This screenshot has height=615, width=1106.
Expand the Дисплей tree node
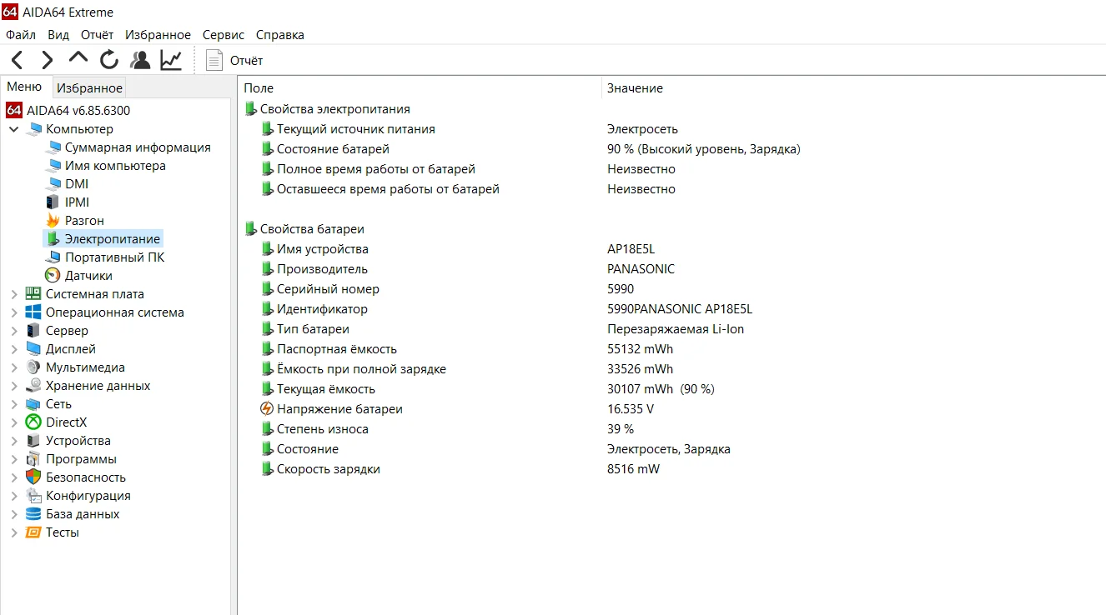[14, 349]
